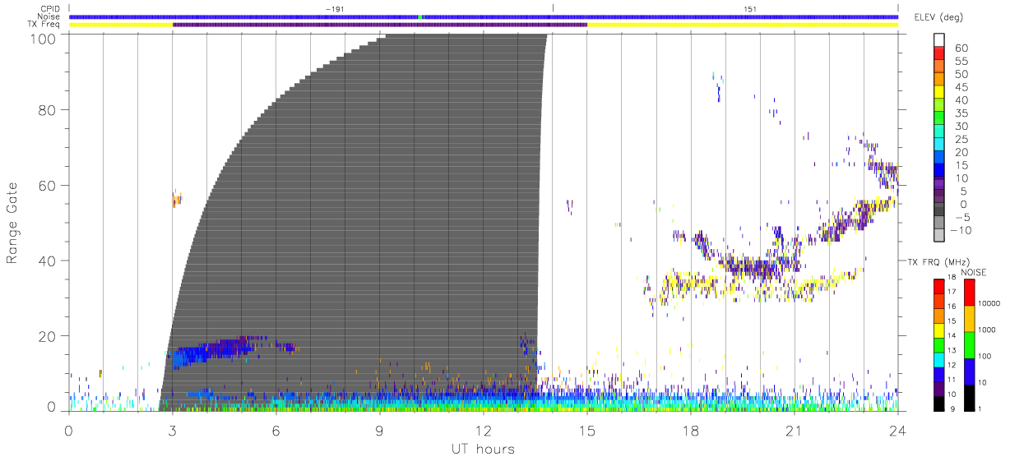Click the 25 label on ELEV colorbar
1010x466 pixels.
[963, 139]
